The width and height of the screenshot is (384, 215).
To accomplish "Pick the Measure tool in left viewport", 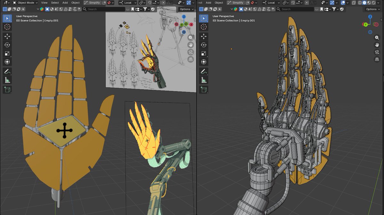I will (7, 80).
